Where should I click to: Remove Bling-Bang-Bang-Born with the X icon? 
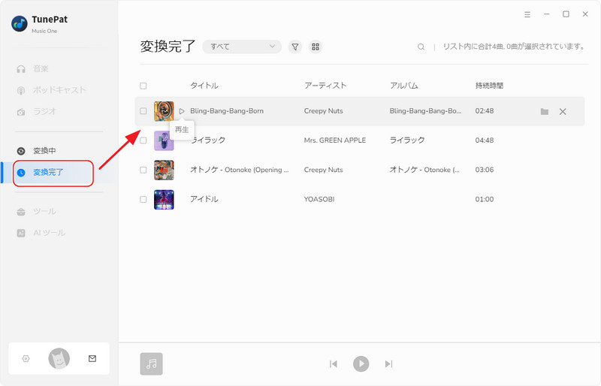[x=563, y=112]
